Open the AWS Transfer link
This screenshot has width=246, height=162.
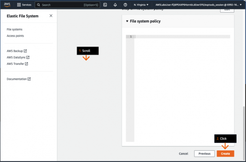click(17, 64)
